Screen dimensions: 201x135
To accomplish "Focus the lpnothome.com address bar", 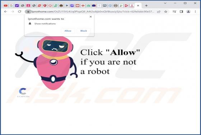I will click(93, 11).
